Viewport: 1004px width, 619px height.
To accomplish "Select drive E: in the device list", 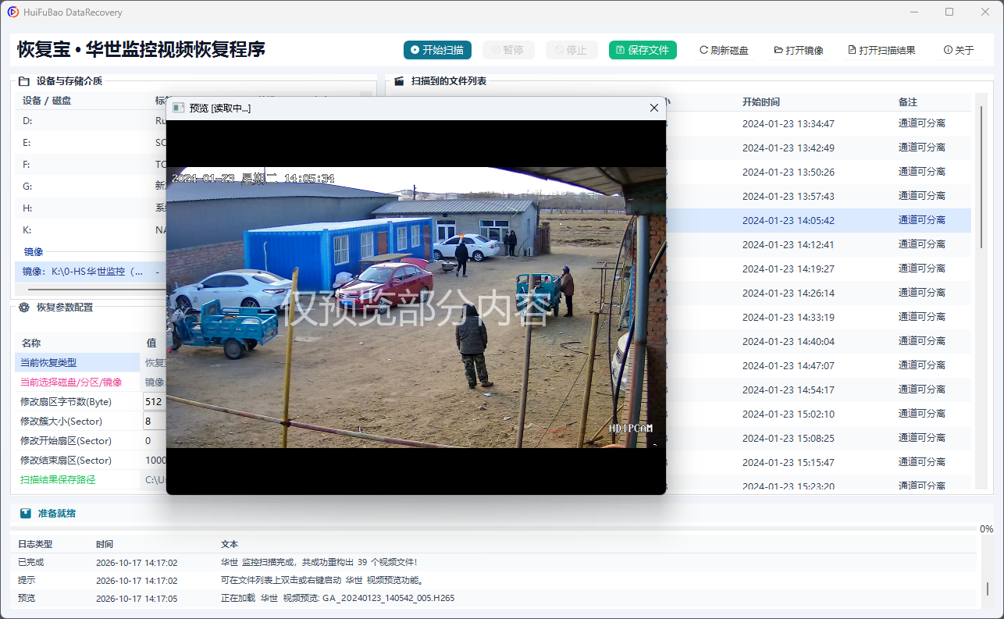I will [91, 143].
